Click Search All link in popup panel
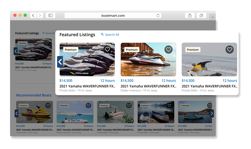Image resolution: width=251 pixels, height=149 pixels. click(112, 35)
